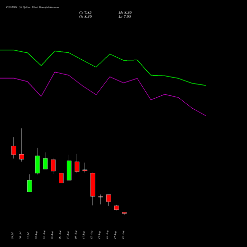Select the 31 Jul date label
Image resolution: width=247 pixels, height=247 pixels.
(29, 236)
